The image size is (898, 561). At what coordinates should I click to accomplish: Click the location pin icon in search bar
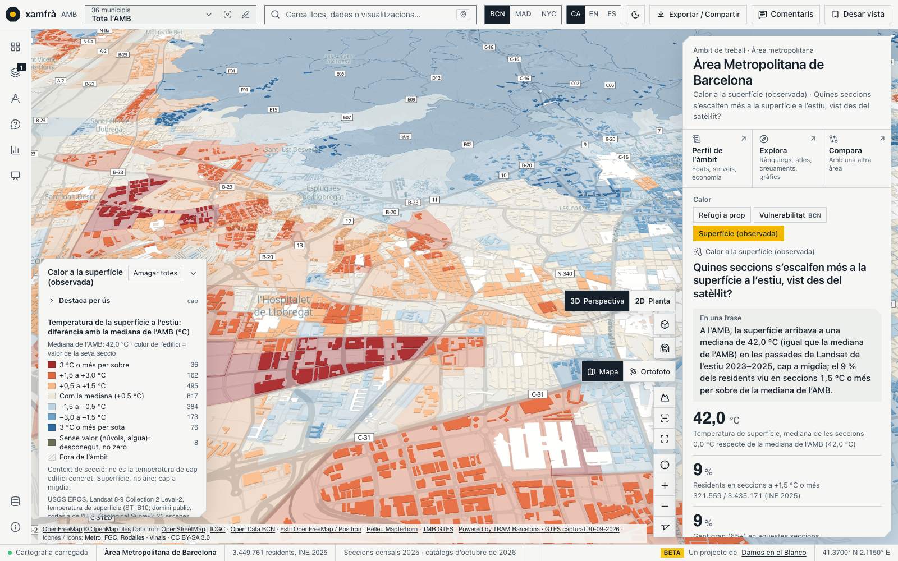[x=463, y=15]
